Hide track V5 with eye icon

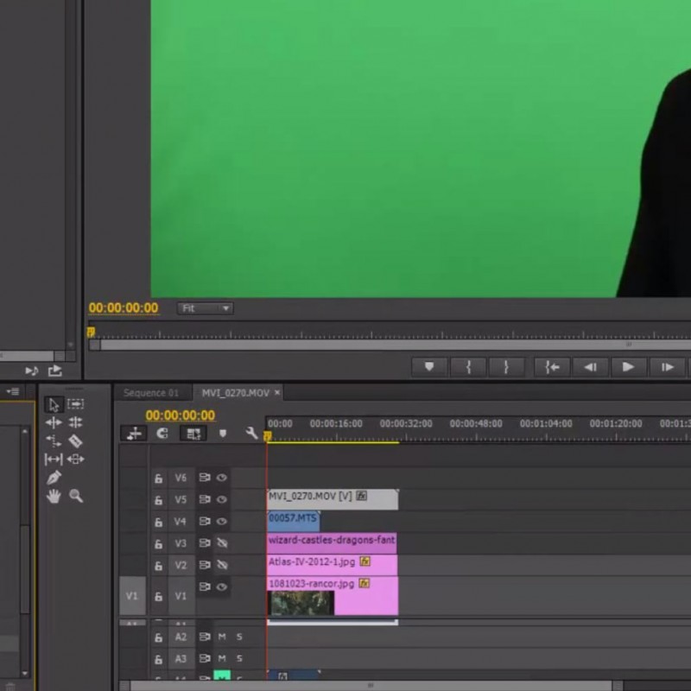click(222, 500)
